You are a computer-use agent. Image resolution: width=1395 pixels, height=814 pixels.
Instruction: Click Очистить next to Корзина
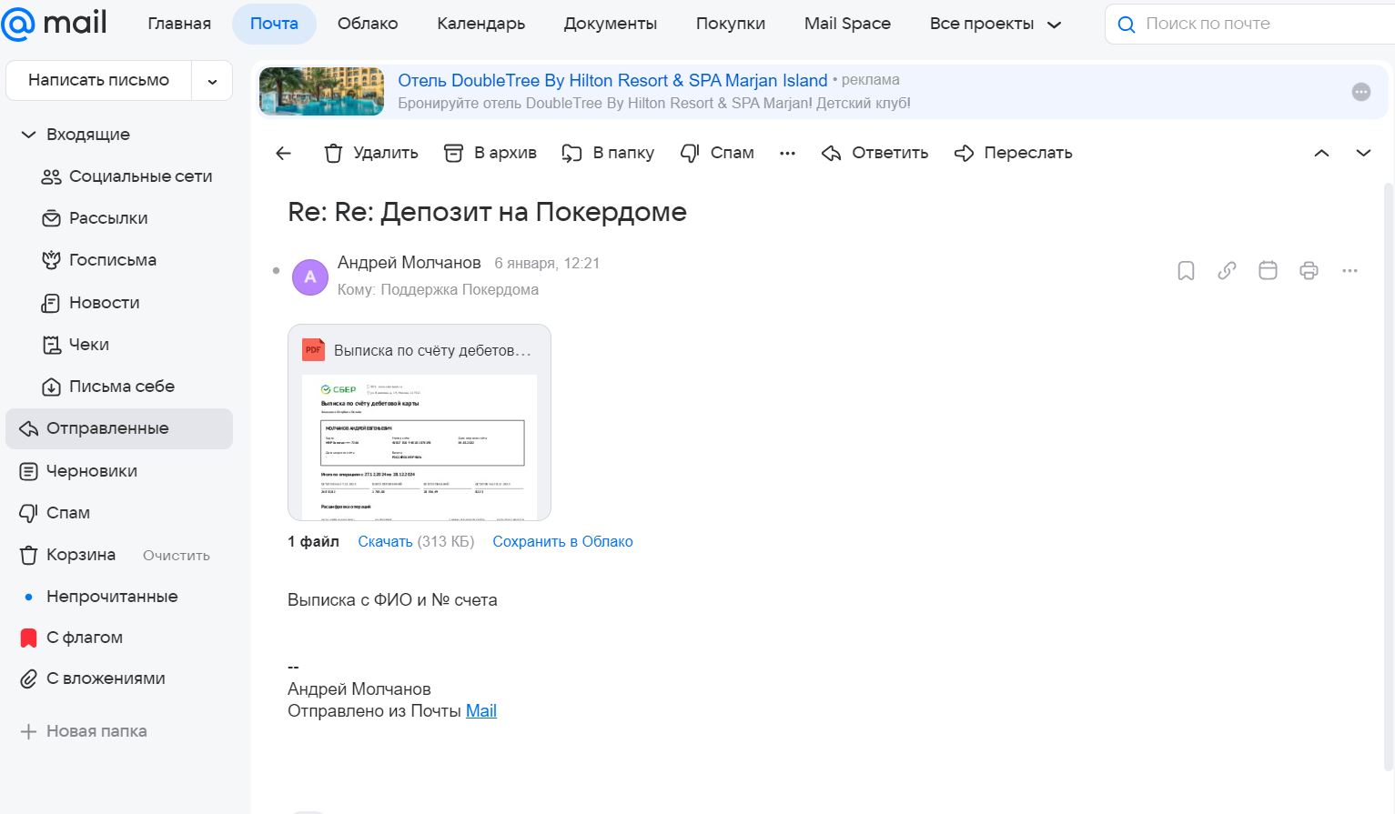click(177, 556)
